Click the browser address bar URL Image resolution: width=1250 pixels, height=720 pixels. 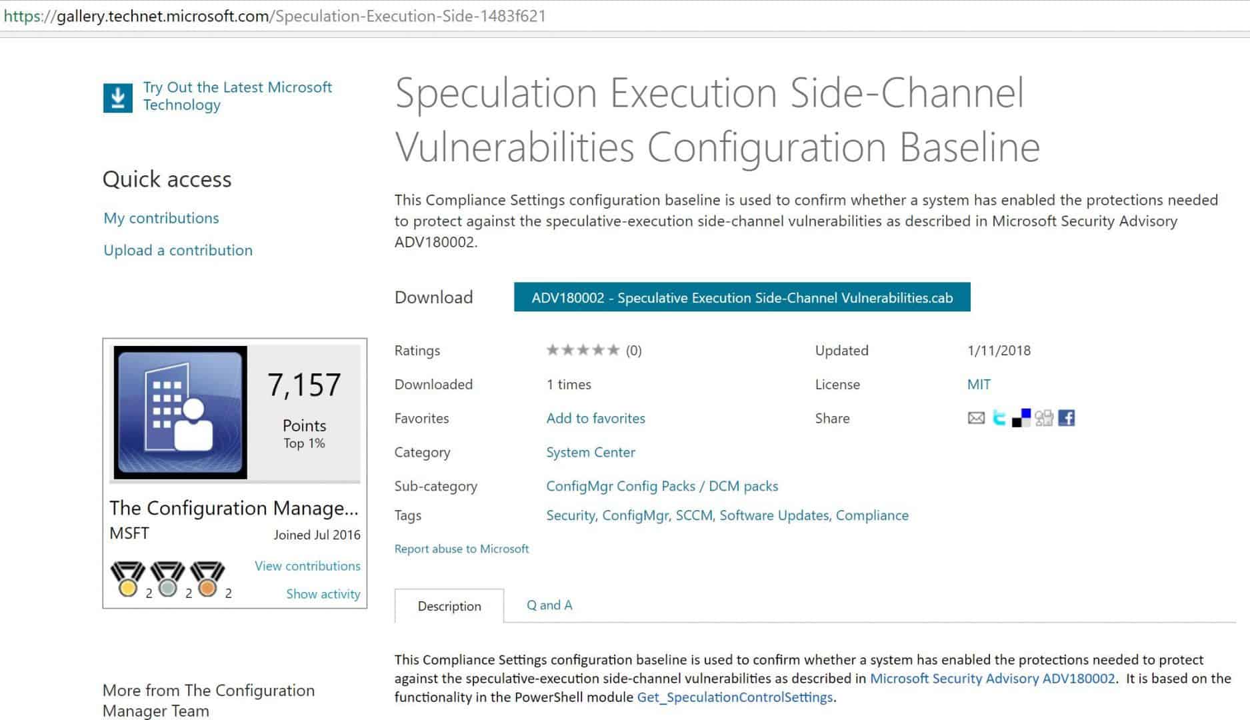click(x=275, y=16)
